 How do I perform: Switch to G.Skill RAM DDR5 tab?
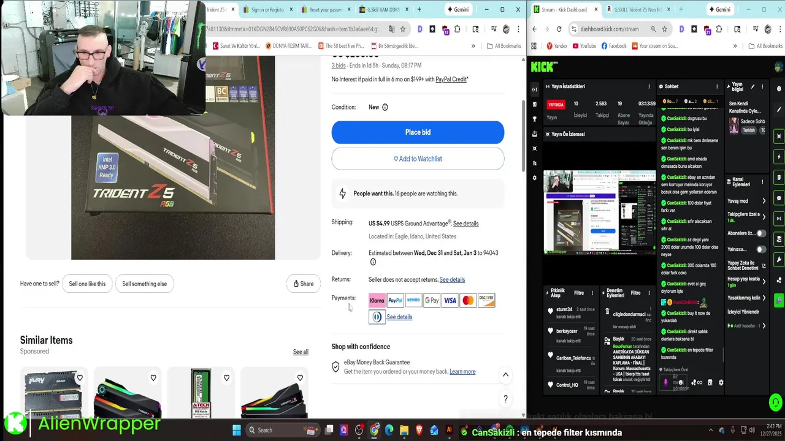[x=383, y=10]
